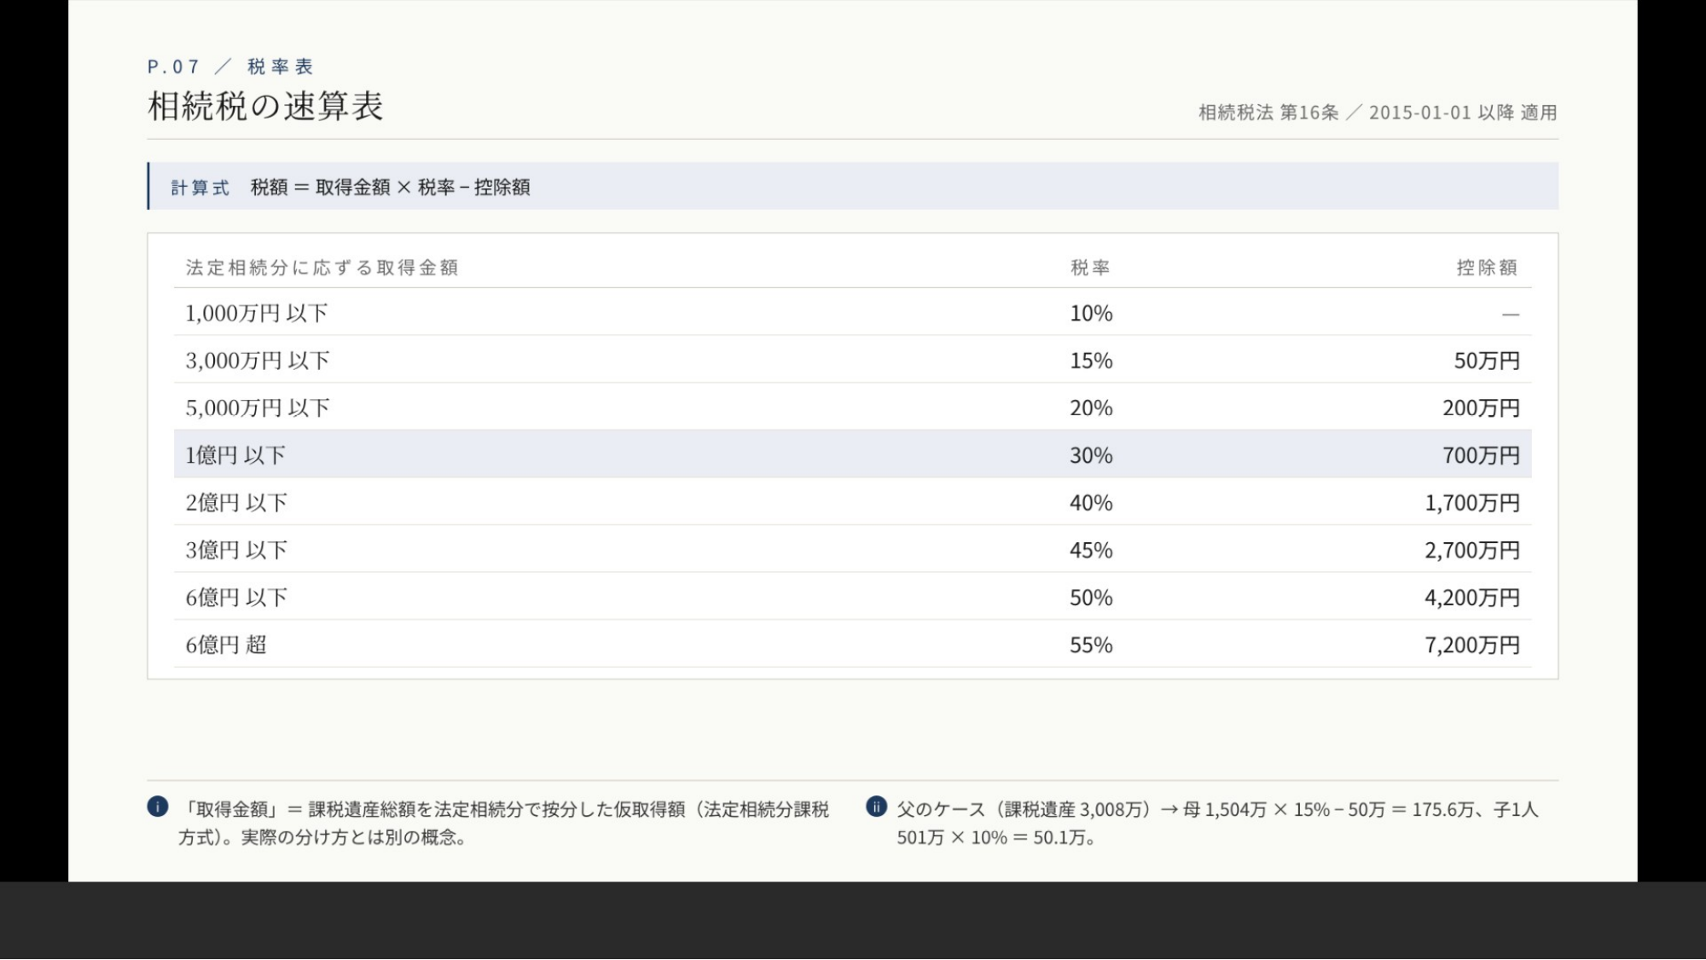The image size is (1706, 960).
Task: Click the 55% tax rate cell
Action: click(1091, 645)
